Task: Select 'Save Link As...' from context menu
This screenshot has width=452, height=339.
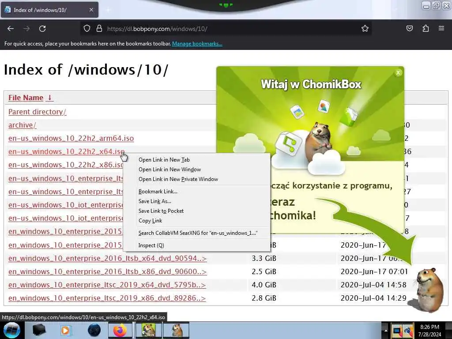Action: click(154, 201)
